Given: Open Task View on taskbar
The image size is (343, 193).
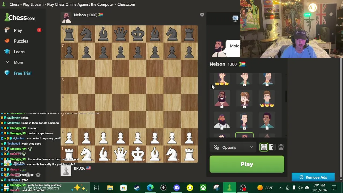Looking at the screenshot, I should [x=96, y=188].
